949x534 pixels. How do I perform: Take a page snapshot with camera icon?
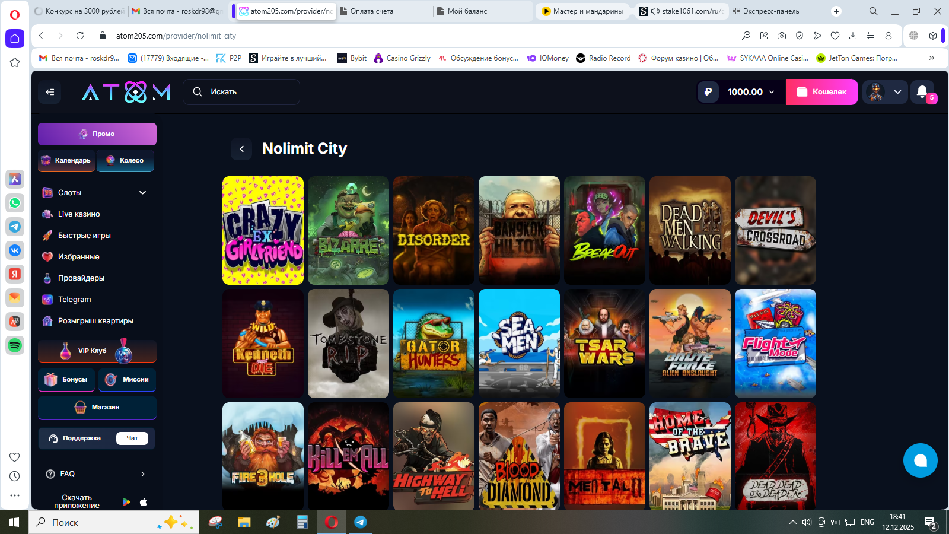coord(782,36)
